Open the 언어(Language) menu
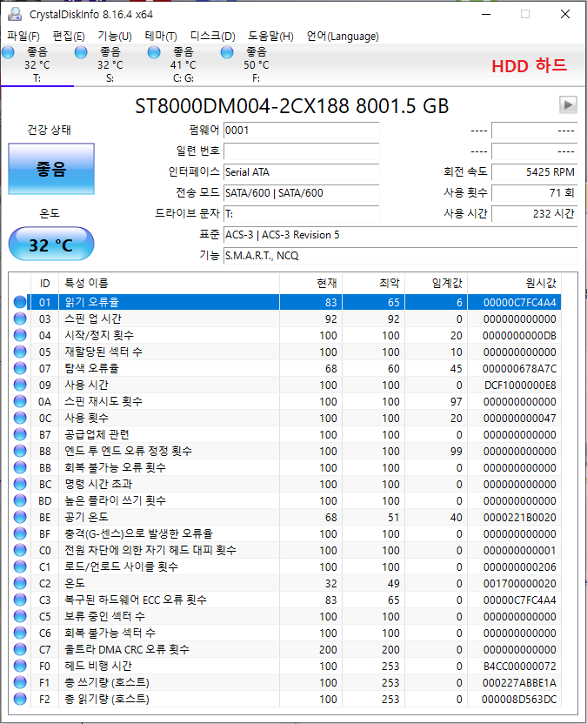The image size is (587, 724). coord(343,36)
